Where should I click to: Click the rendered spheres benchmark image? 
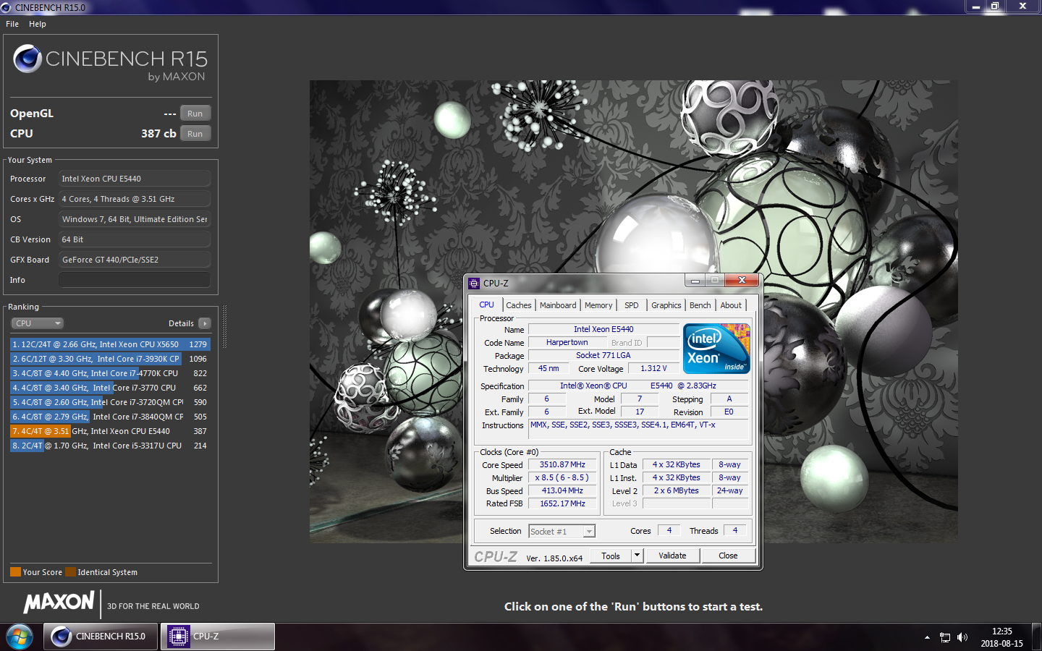633,311
